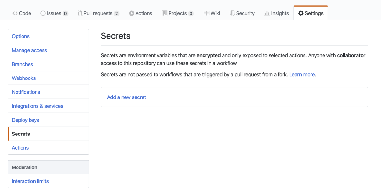Image resolution: width=381 pixels, height=194 pixels.
Task: Click the Code brackets icon
Action: (15, 13)
